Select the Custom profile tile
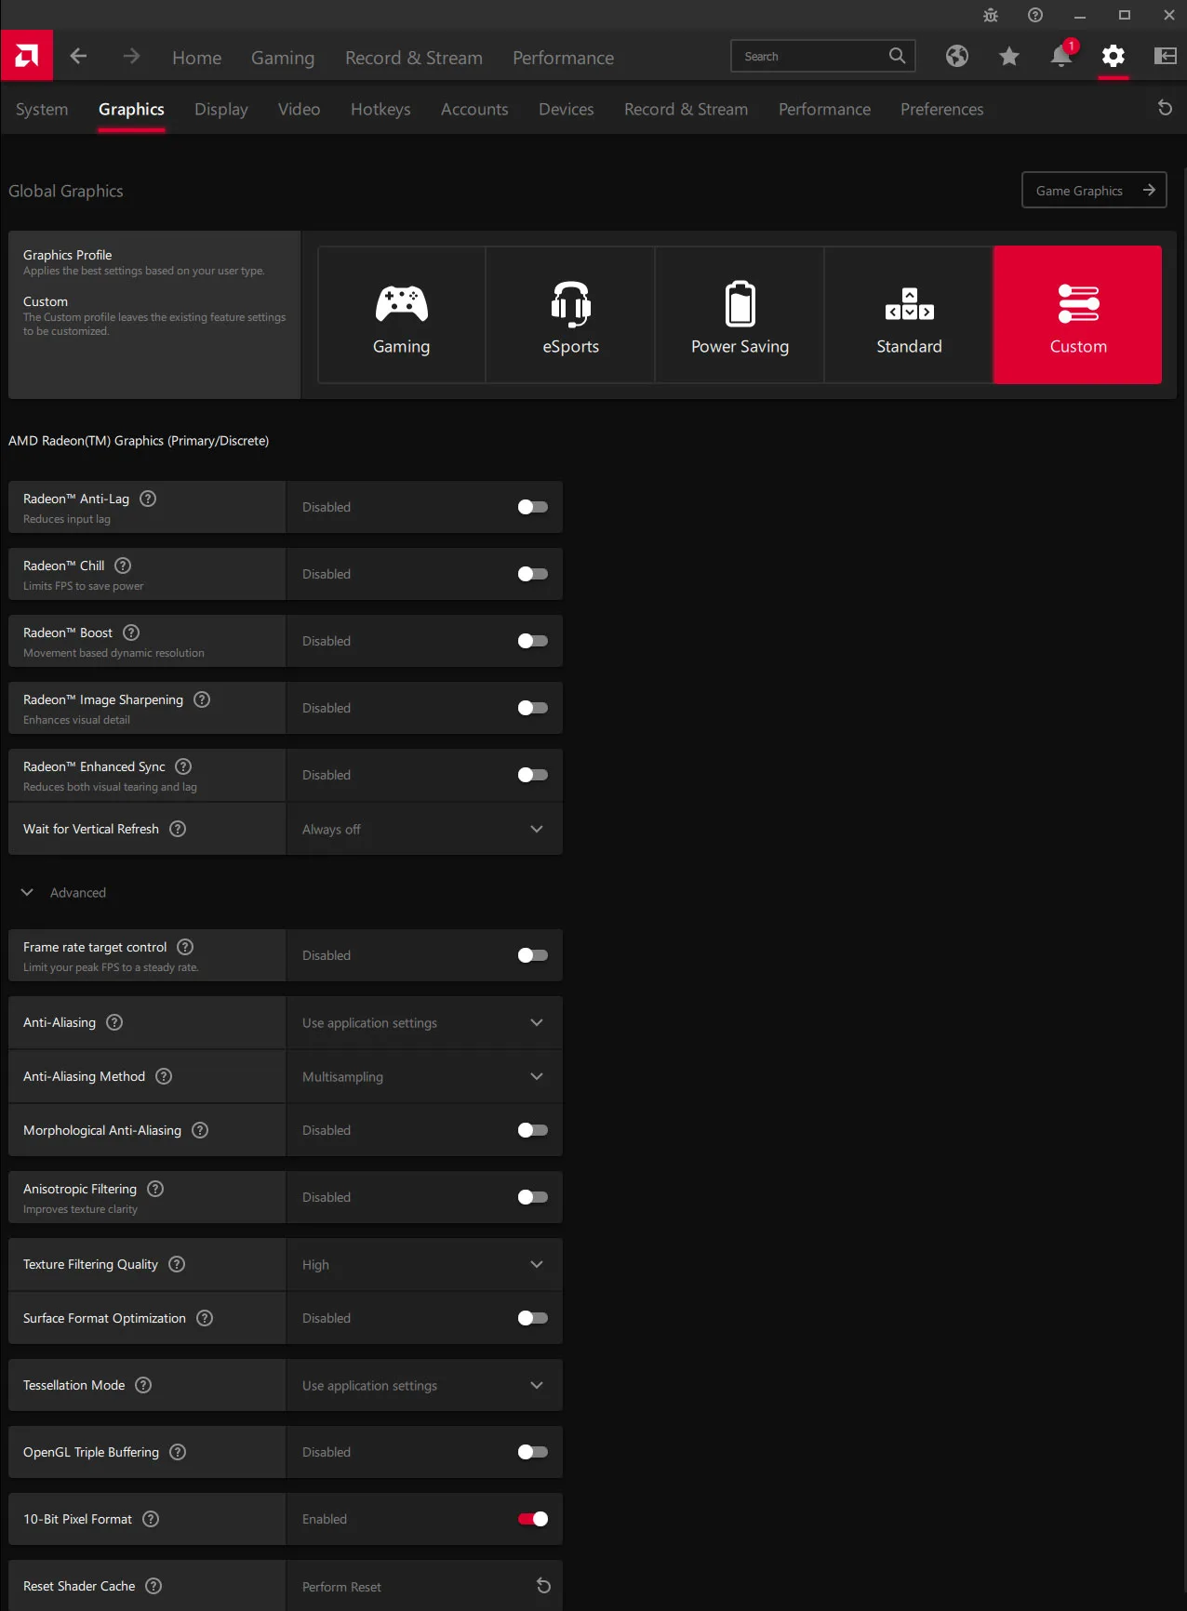This screenshot has width=1187, height=1611. tap(1078, 314)
